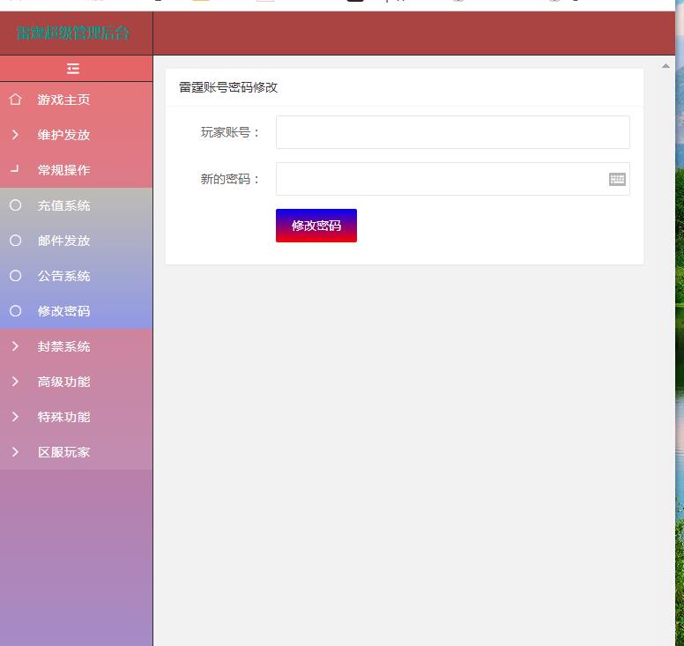The image size is (684, 646).
Task: Open the 邮件发放 menu item
Action: point(63,241)
